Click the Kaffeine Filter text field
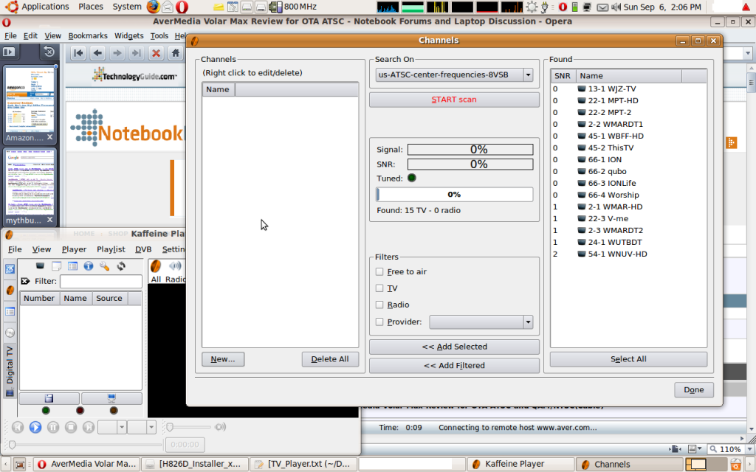This screenshot has height=472, width=756. tap(100, 281)
